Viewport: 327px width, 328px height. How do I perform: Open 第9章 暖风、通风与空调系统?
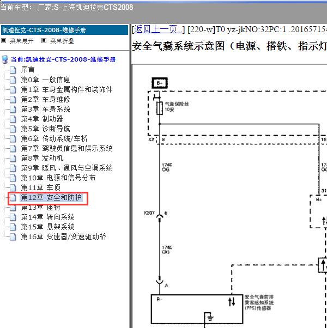tap(66, 168)
